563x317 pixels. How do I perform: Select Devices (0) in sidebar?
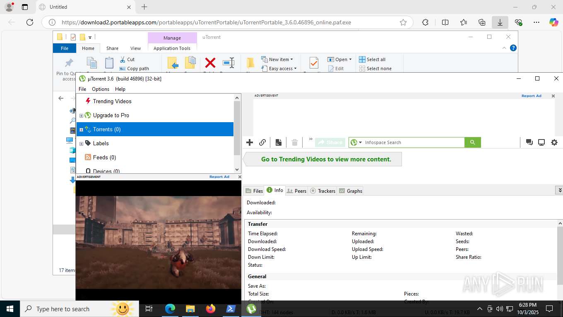(x=106, y=171)
